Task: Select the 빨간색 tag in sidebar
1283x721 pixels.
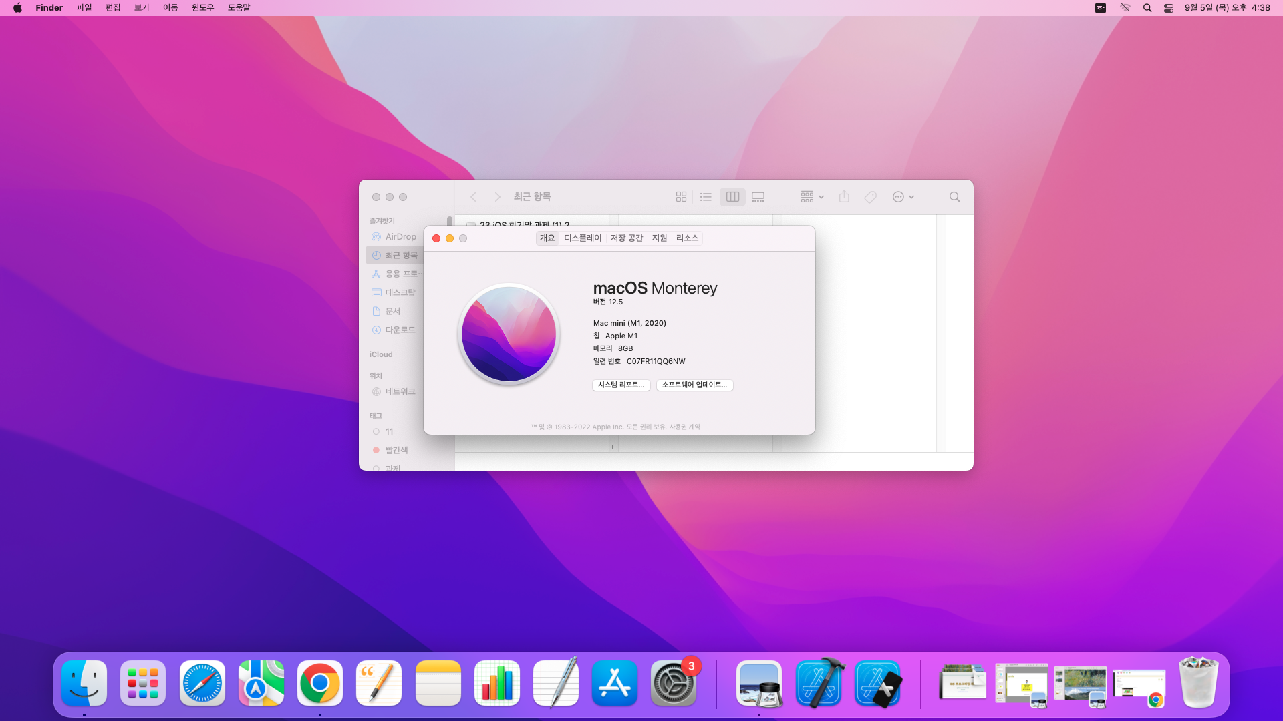Action: click(394, 451)
